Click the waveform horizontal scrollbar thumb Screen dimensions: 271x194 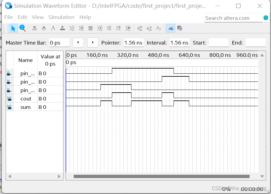(x=162, y=176)
